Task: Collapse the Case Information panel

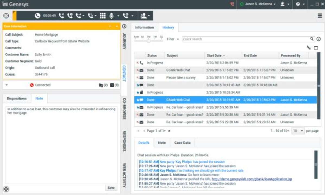Action: point(117,26)
